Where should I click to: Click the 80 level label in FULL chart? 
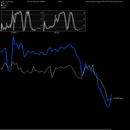[x=84, y=13]
